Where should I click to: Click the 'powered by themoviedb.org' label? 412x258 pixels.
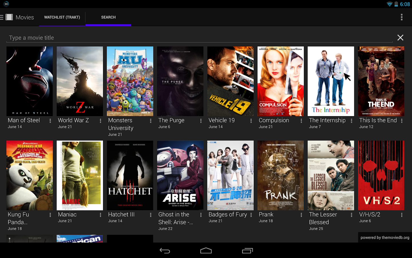[x=385, y=237]
